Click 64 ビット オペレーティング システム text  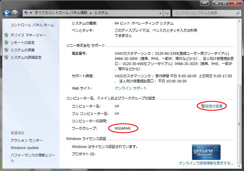point(144,24)
